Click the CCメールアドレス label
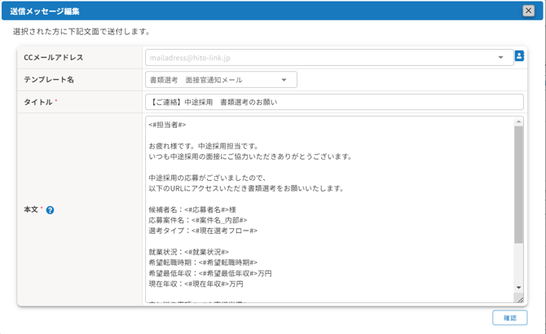The image size is (546, 334). [x=54, y=58]
